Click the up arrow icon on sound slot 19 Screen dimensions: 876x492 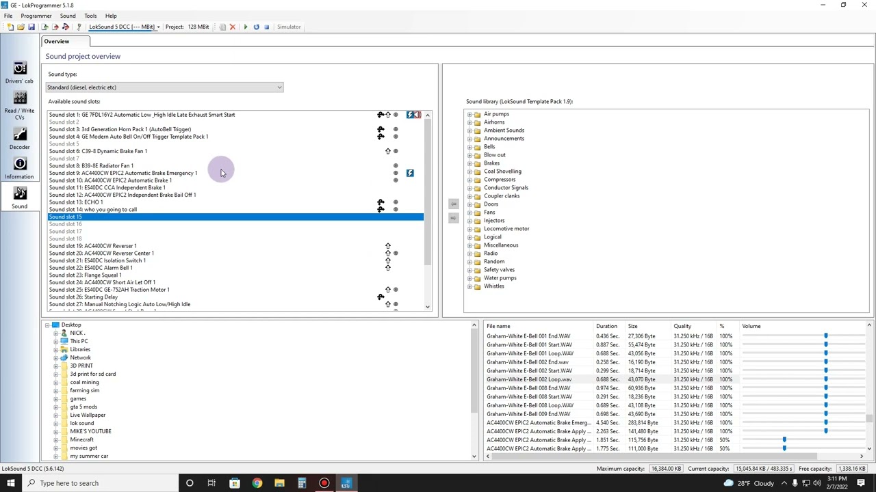pyautogui.click(x=388, y=246)
